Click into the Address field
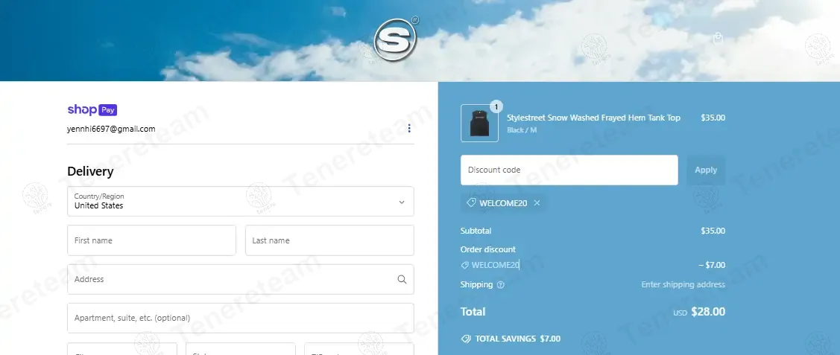 [241, 279]
